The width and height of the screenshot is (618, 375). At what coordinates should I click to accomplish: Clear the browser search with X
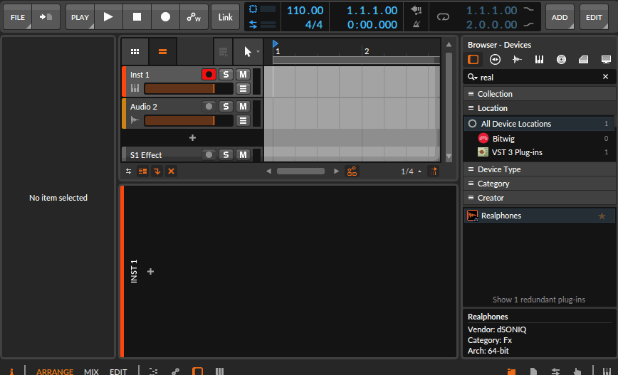[605, 77]
